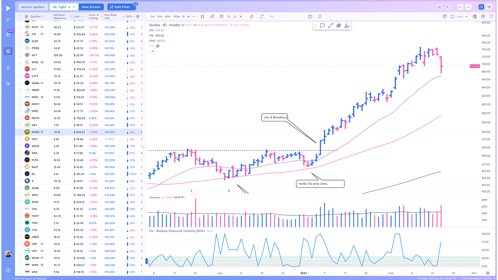Screen dimensions: 498x280
Task: Open the three-node network view icon
Action: 469,7
